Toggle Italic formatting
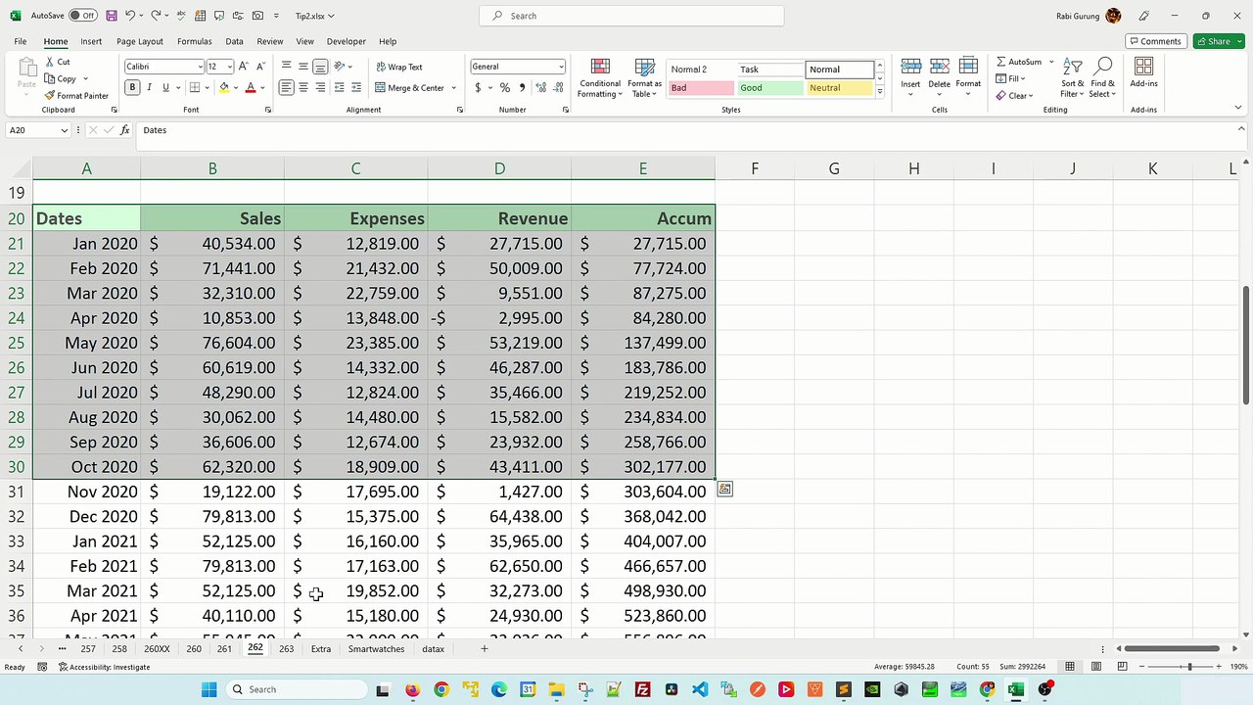The height and width of the screenshot is (705, 1253). coord(149,87)
